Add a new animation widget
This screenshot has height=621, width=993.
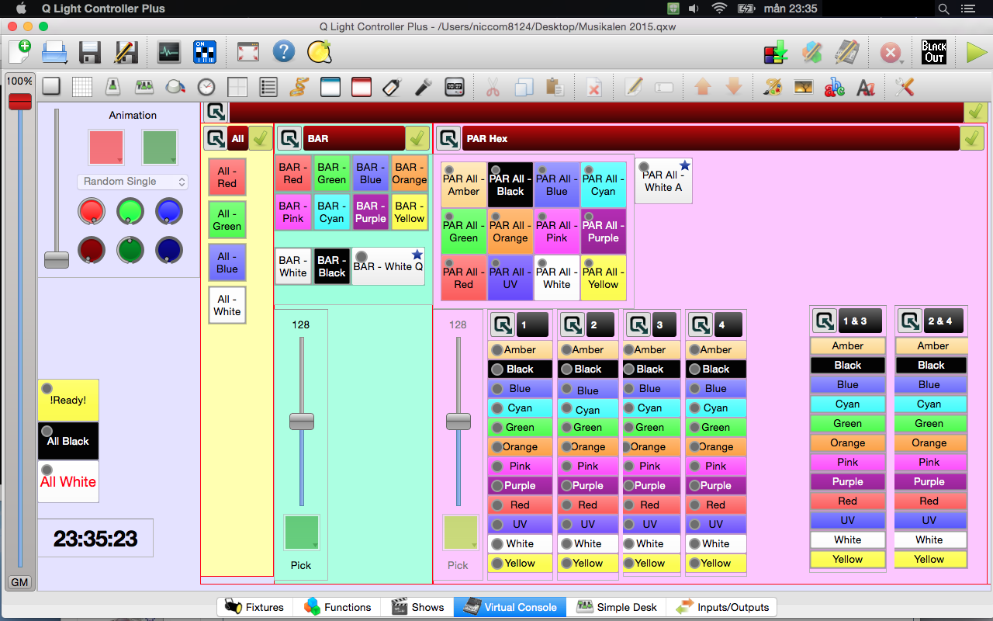click(x=299, y=86)
